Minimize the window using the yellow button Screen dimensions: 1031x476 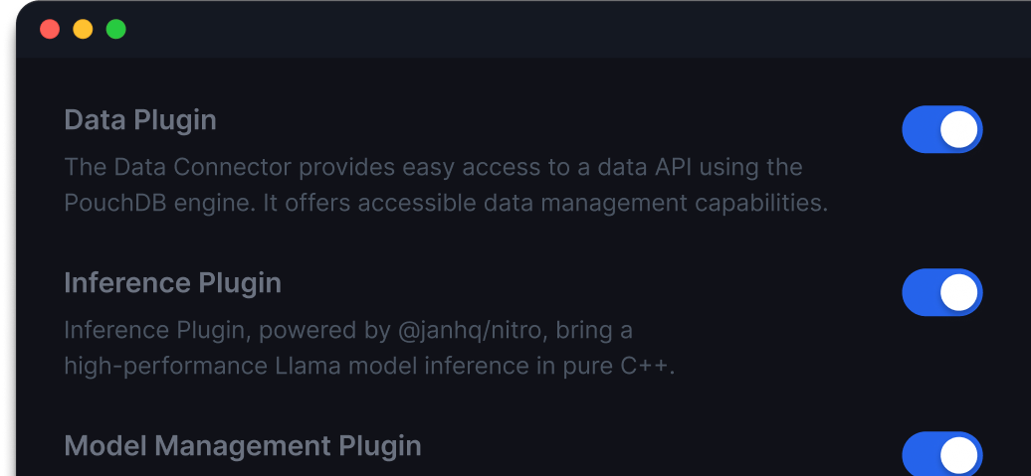pos(83,30)
